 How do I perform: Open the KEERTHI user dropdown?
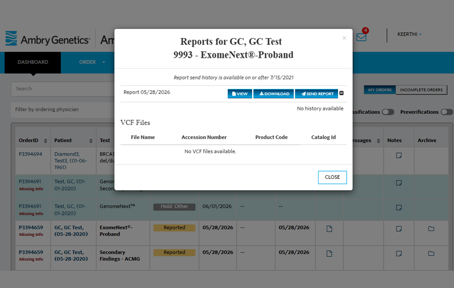click(410, 34)
